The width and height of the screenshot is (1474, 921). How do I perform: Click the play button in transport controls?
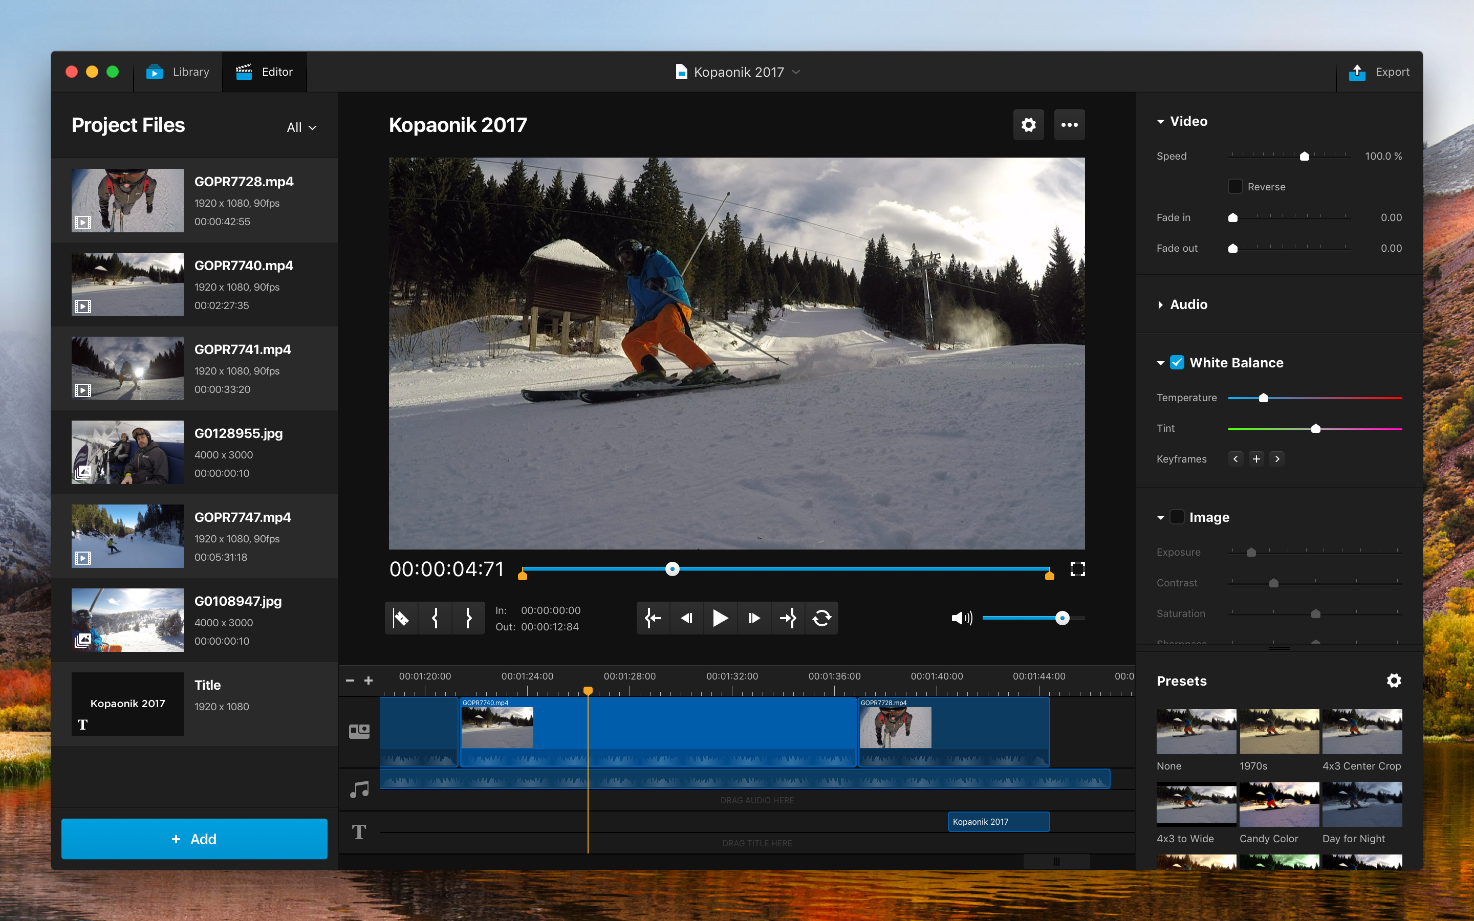coord(718,618)
